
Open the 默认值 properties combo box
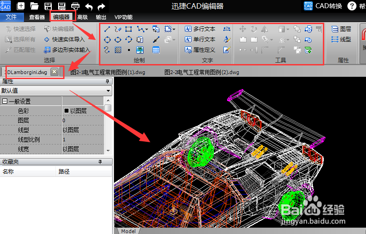pyautogui.click(x=56, y=90)
